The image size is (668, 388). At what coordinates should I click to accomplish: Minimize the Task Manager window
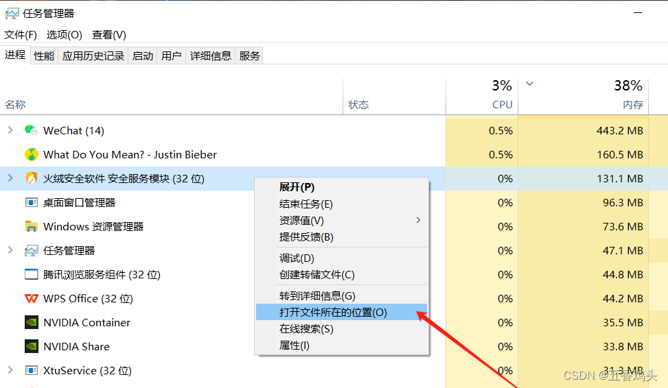click(638, 13)
